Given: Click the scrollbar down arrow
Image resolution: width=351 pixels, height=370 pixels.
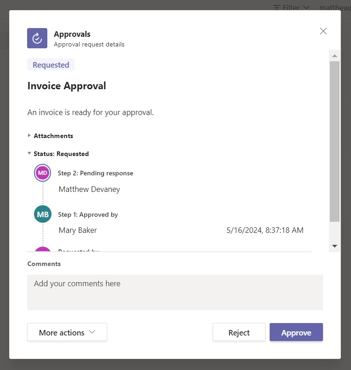Looking at the screenshot, I should (x=334, y=246).
